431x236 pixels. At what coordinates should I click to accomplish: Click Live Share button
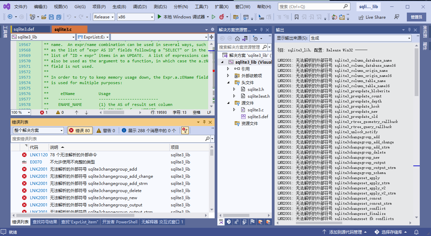[372, 17]
